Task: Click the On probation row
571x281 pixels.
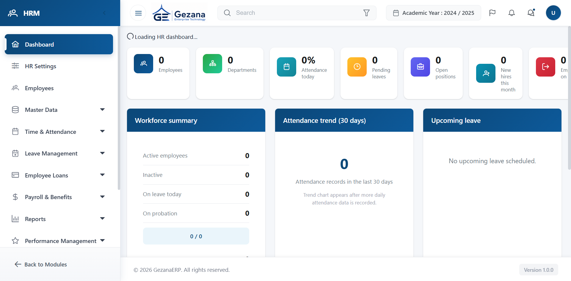Action: (x=196, y=213)
